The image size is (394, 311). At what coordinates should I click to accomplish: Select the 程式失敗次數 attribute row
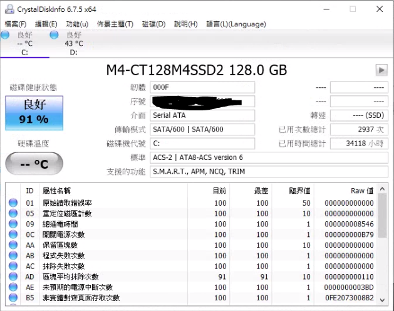192,256
